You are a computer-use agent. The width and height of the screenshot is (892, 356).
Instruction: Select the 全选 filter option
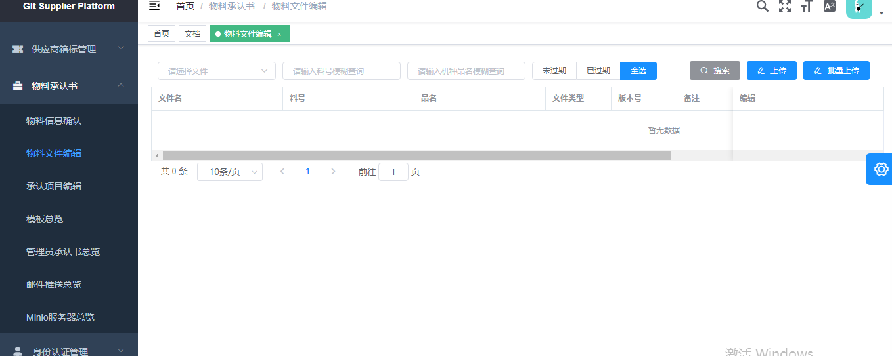(638, 71)
